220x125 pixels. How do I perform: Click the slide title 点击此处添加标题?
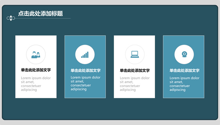point(41,14)
